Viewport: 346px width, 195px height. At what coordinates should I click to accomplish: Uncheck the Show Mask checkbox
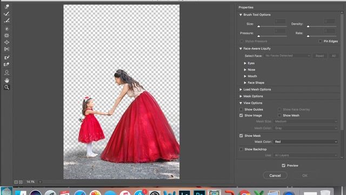pyautogui.click(x=241, y=136)
